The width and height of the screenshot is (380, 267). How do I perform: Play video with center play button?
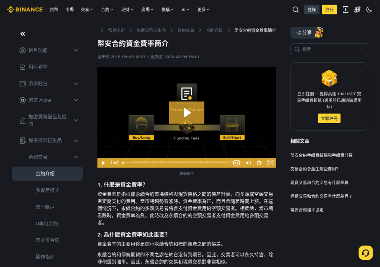click(187, 113)
